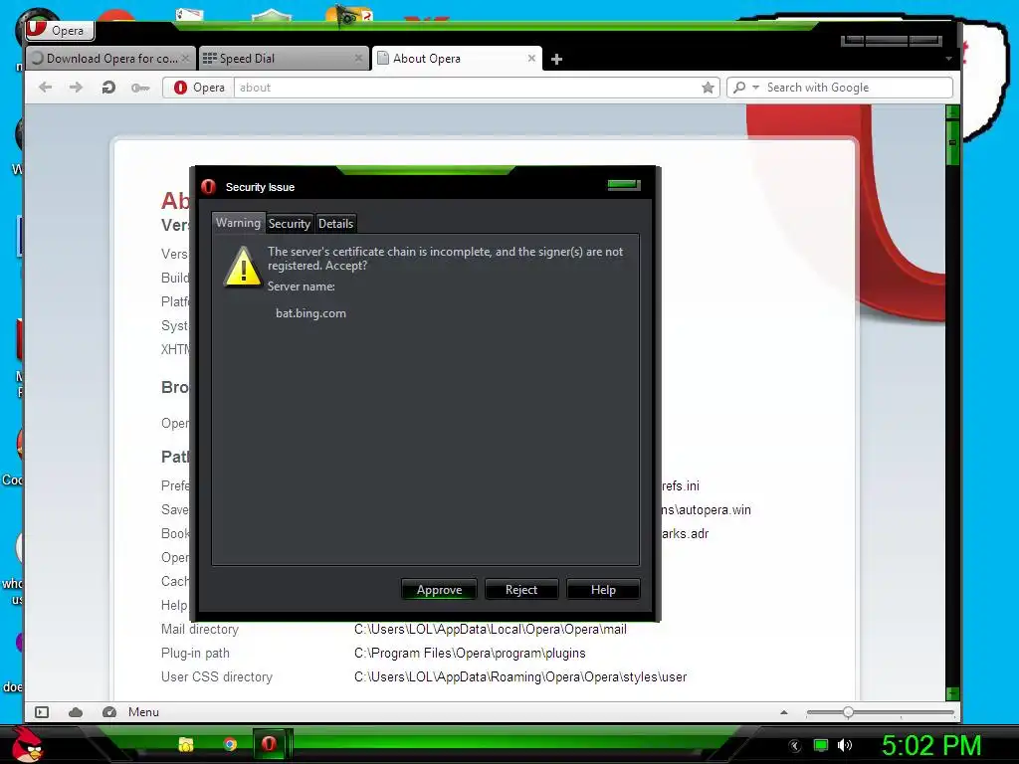Screen dimensions: 1019x764
Task: Open the Details tab in dialog
Action: click(x=336, y=224)
